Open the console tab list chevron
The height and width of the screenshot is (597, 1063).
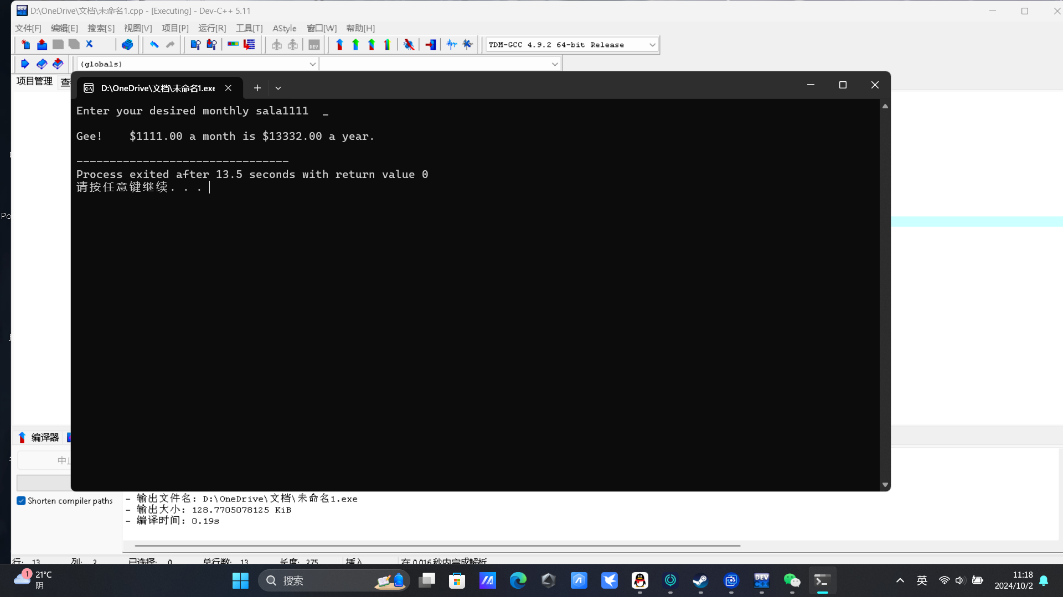278,88
